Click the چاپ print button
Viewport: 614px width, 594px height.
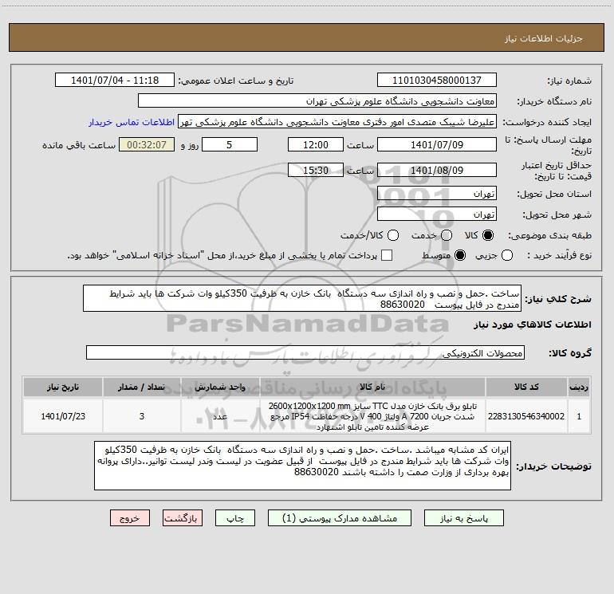[235, 518]
